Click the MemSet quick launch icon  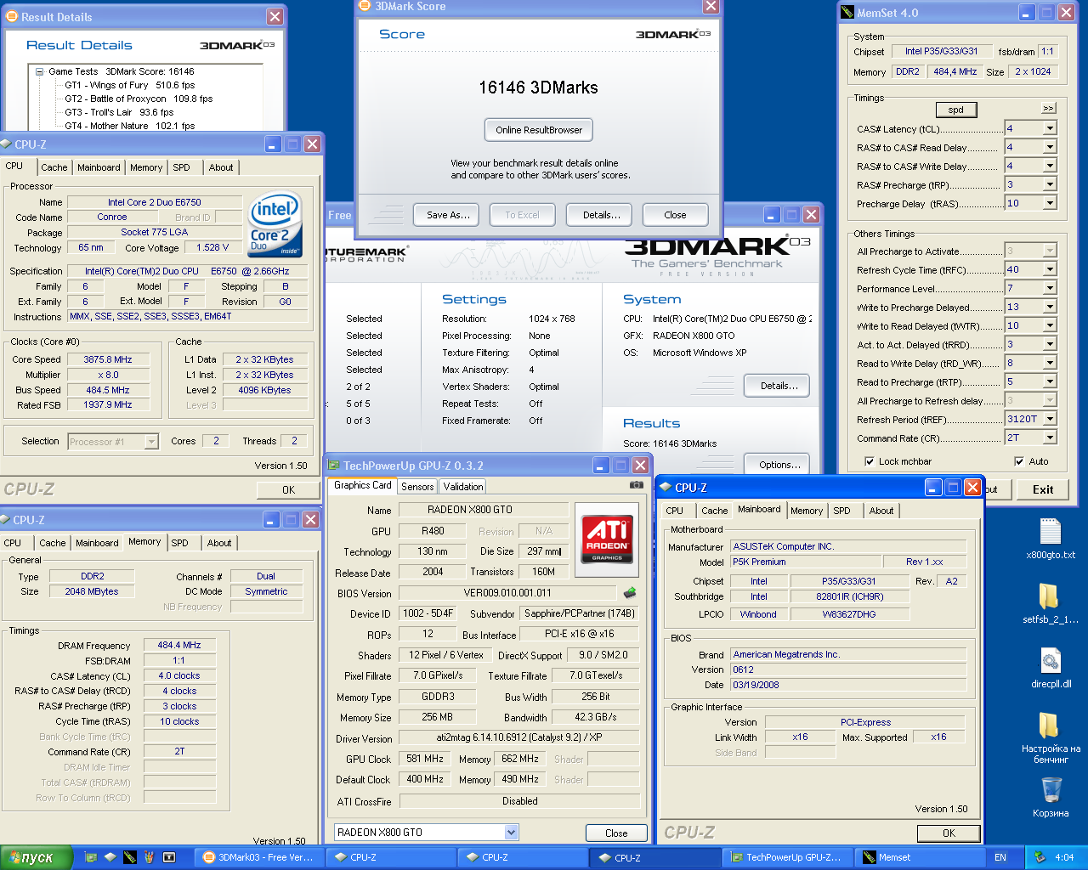click(x=130, y=857)
